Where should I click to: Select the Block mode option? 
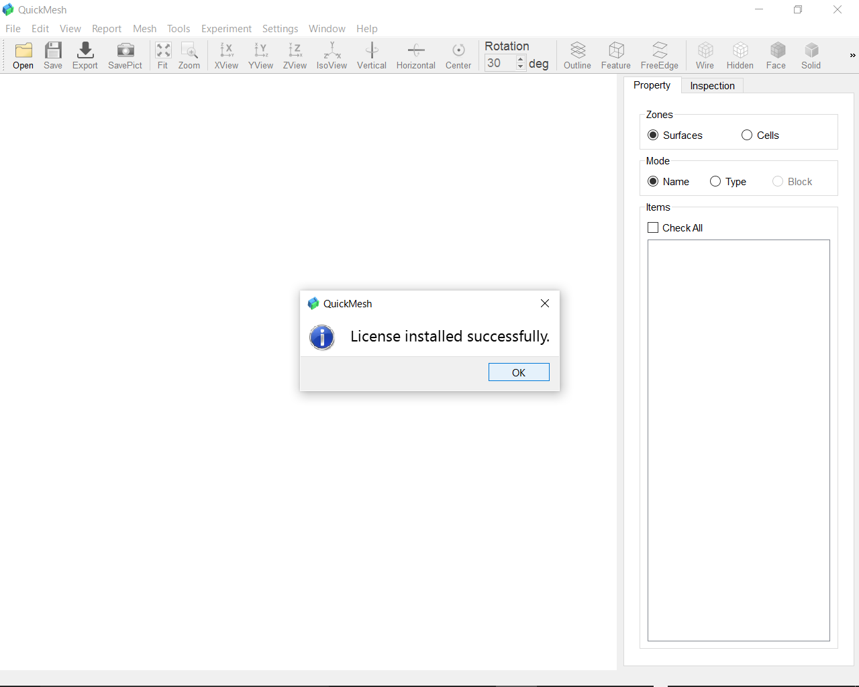click(x=793, y=181)
